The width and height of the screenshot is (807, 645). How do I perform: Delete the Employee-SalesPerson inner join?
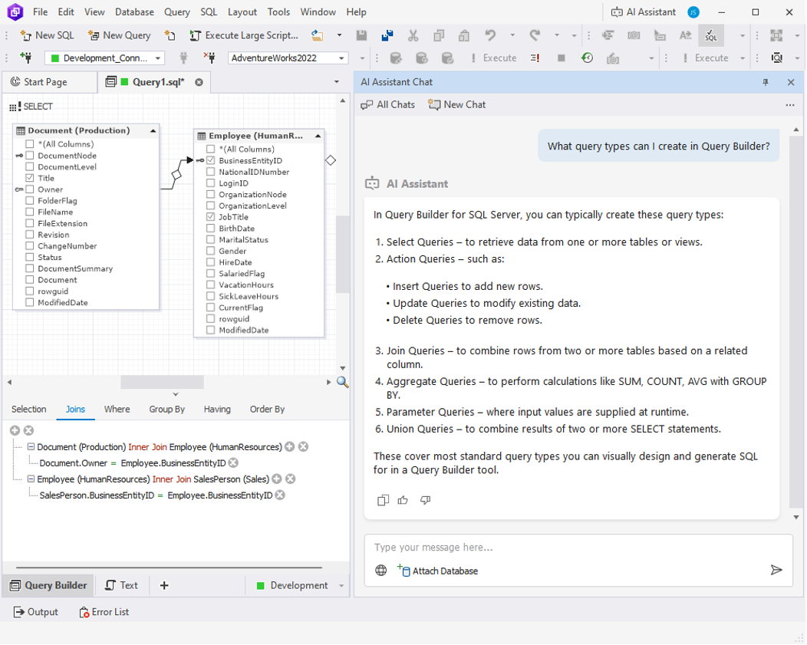click(290, 479)
